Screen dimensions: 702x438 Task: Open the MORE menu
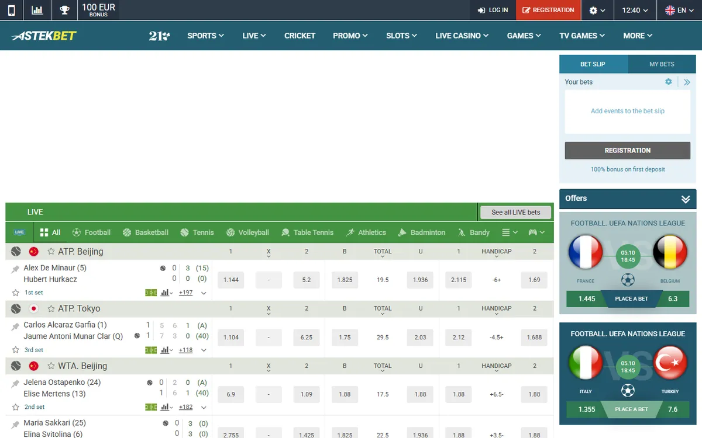point(638,36)
